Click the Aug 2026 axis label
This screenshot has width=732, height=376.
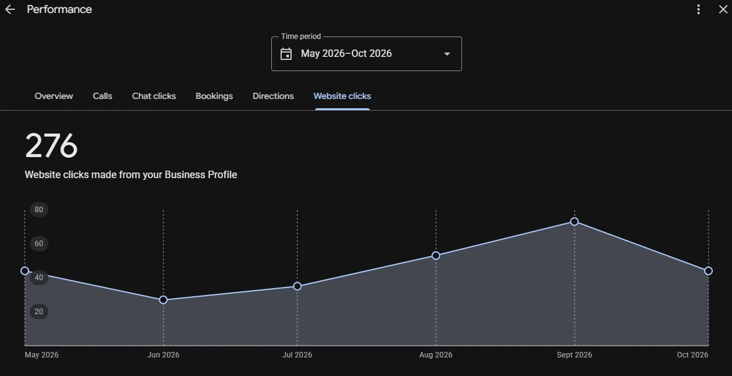click(436, 355)
